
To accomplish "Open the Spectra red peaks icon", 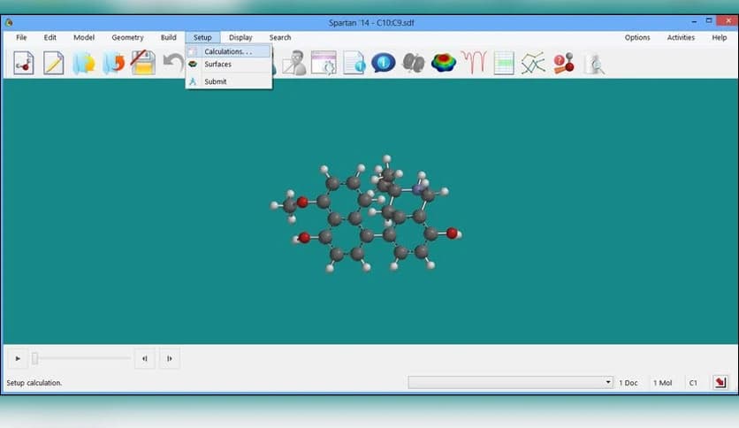I will click(474, 62).
